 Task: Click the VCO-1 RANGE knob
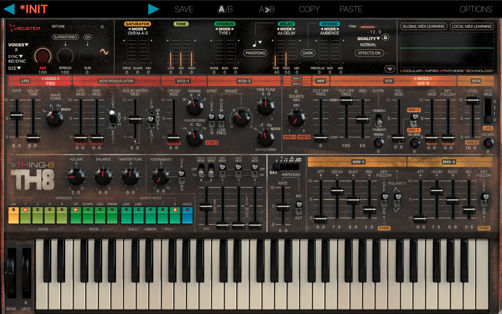(x=195, y=107)
